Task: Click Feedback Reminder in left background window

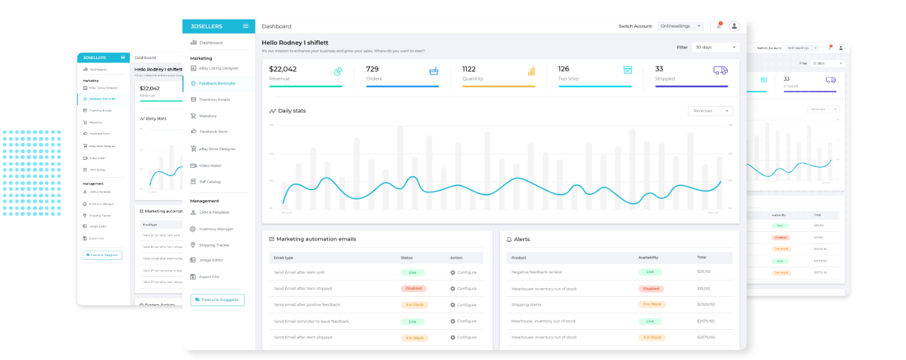Action: click(x=104, y=99)
